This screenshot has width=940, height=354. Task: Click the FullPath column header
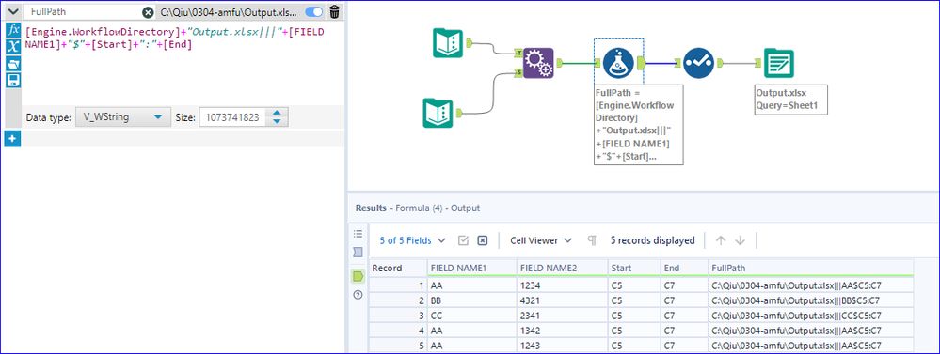(x=810, y=268)
